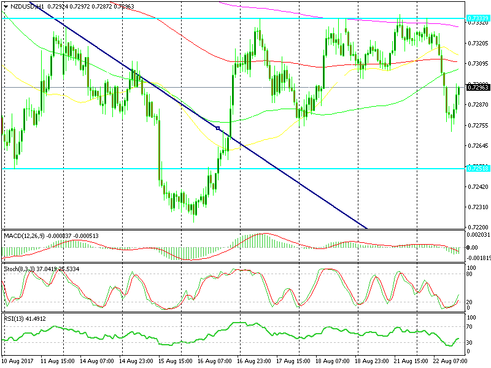Click the 16 Aug 07:00 time label
This screenshot has height=368, width=491.
pyautogui.click(x=215, y=361)
